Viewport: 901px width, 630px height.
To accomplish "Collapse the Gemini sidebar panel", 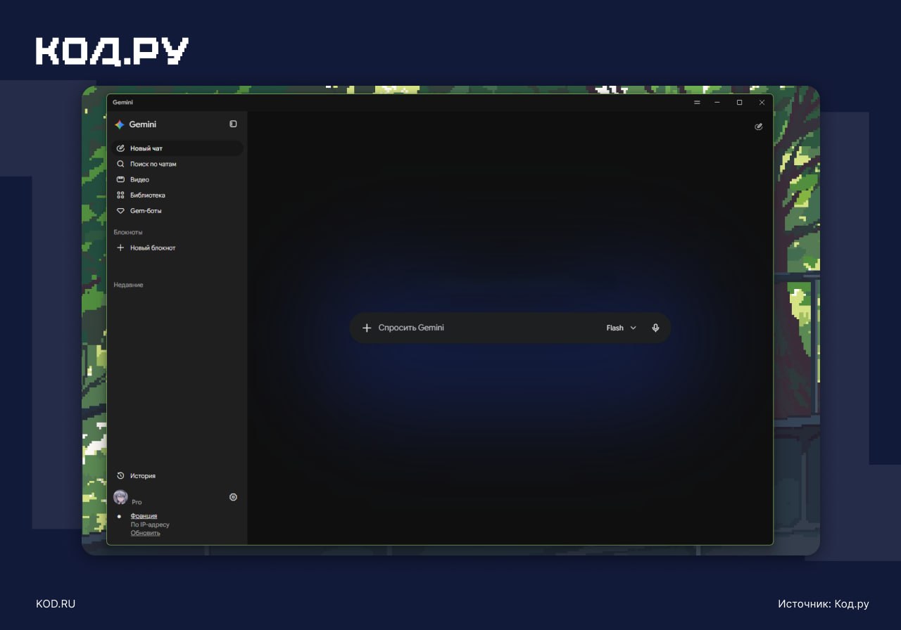I will pos(233,124).
